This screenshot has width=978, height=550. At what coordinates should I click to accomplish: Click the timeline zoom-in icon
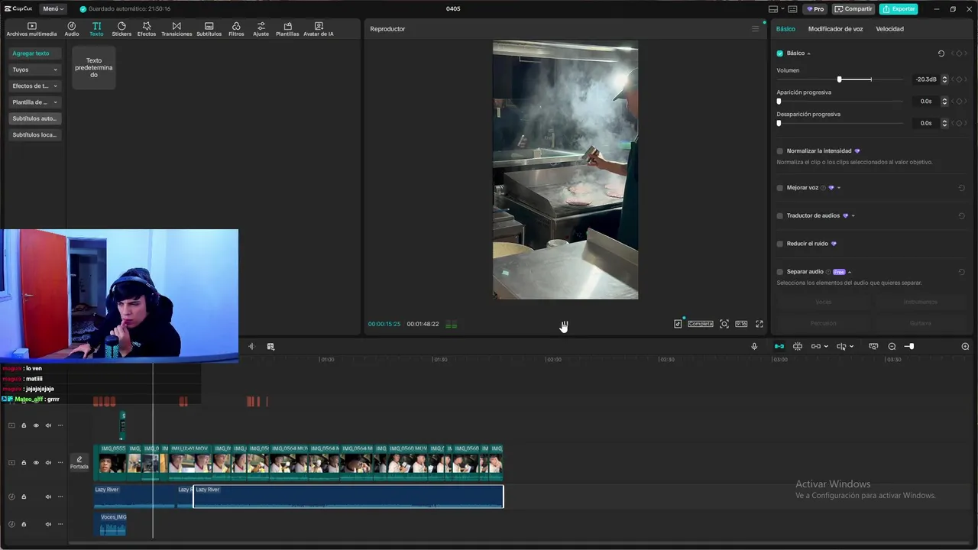pos(965,347)
